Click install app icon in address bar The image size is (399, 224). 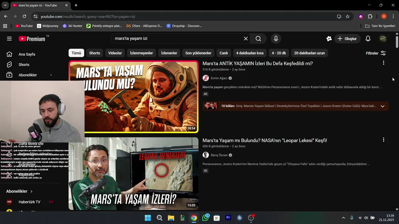pos(339,16)
